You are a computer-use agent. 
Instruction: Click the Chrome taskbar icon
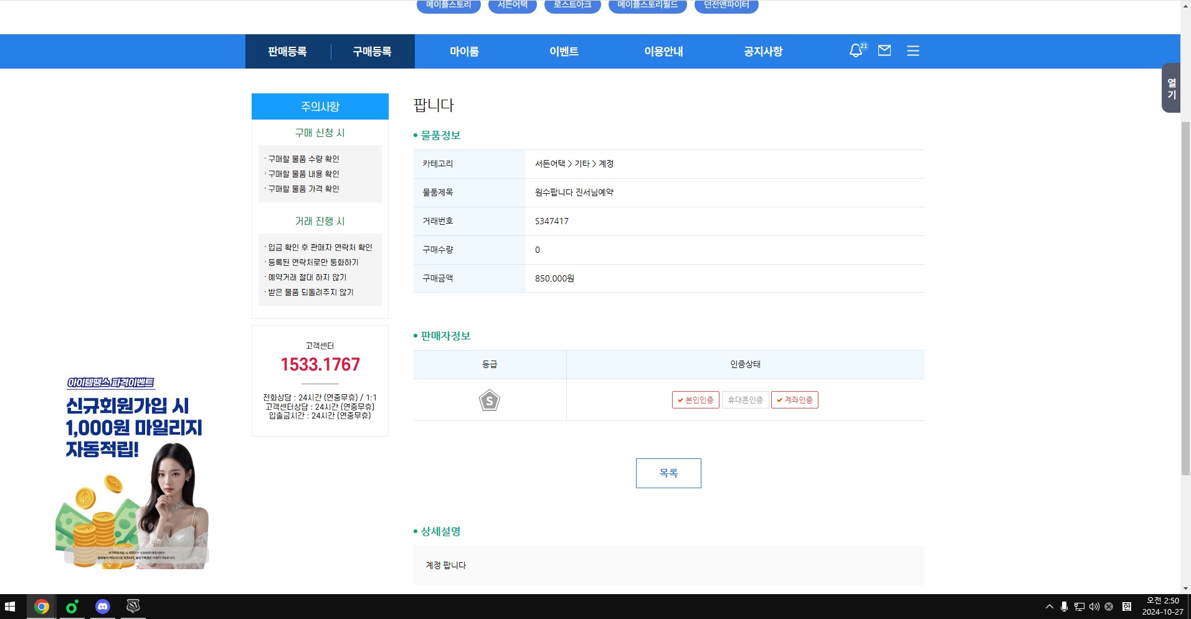point(42,606)
